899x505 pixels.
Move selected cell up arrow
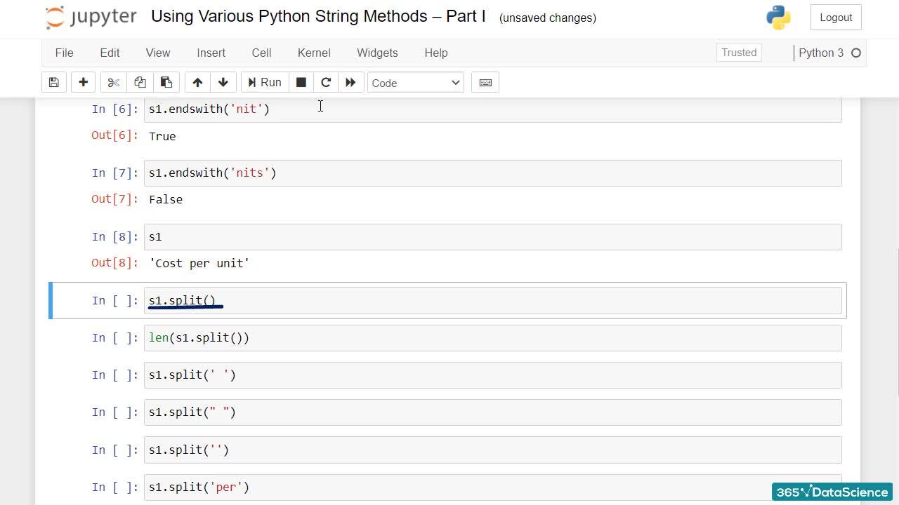197,83
